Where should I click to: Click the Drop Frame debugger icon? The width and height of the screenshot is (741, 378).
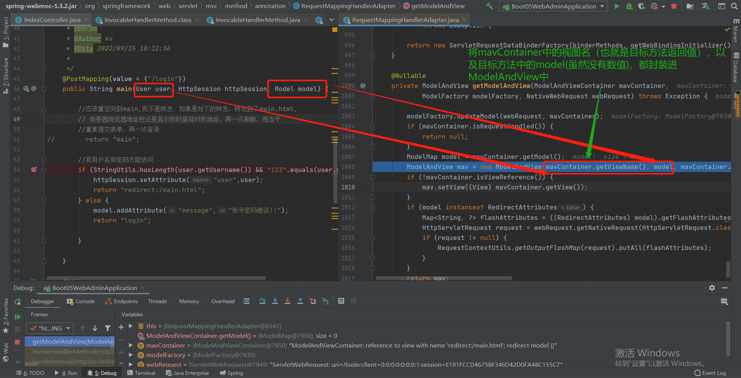coord(313,301)
